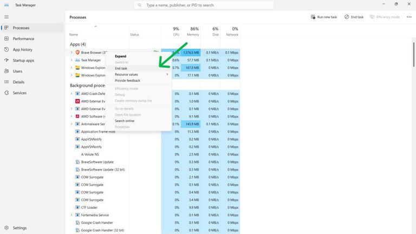Sort by the Disk column header
Image resolution: width=416 pixels, height=234 pixels.
click(210, 31)
